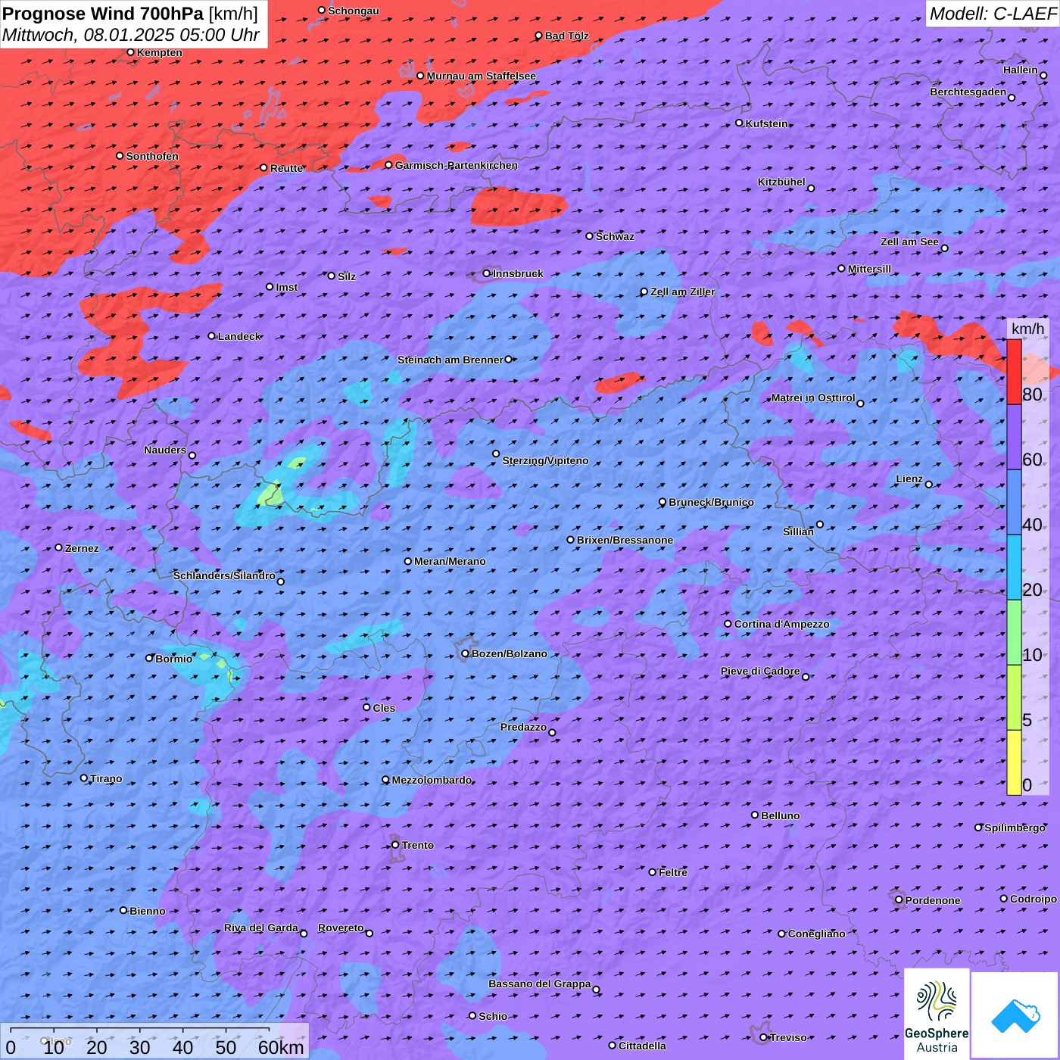Screen dimensions: 1060x1060
Task: Click the 'Reutte' label
Action: pyautogui.click(x=287, y=168)
